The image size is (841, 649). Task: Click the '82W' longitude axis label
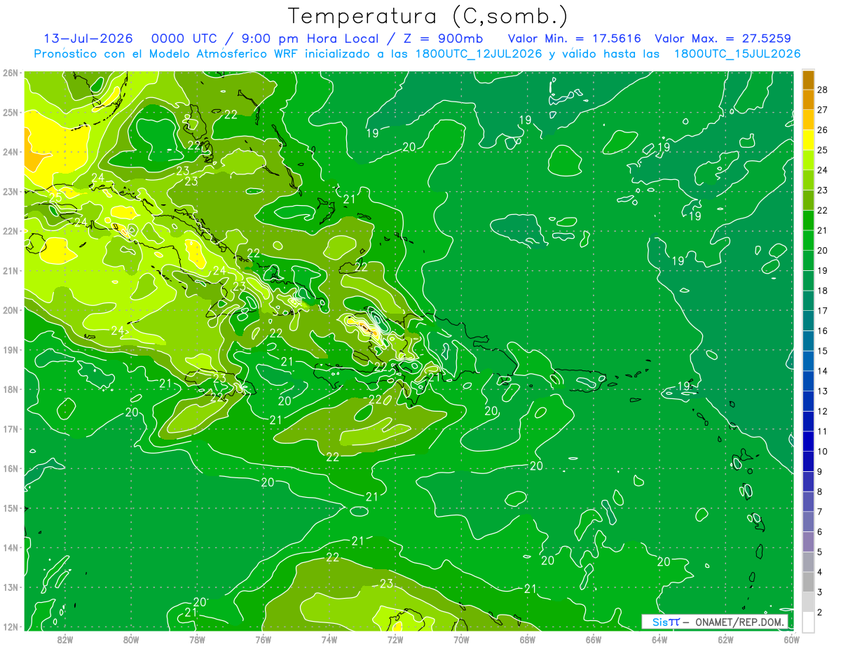tap(64, 639)
